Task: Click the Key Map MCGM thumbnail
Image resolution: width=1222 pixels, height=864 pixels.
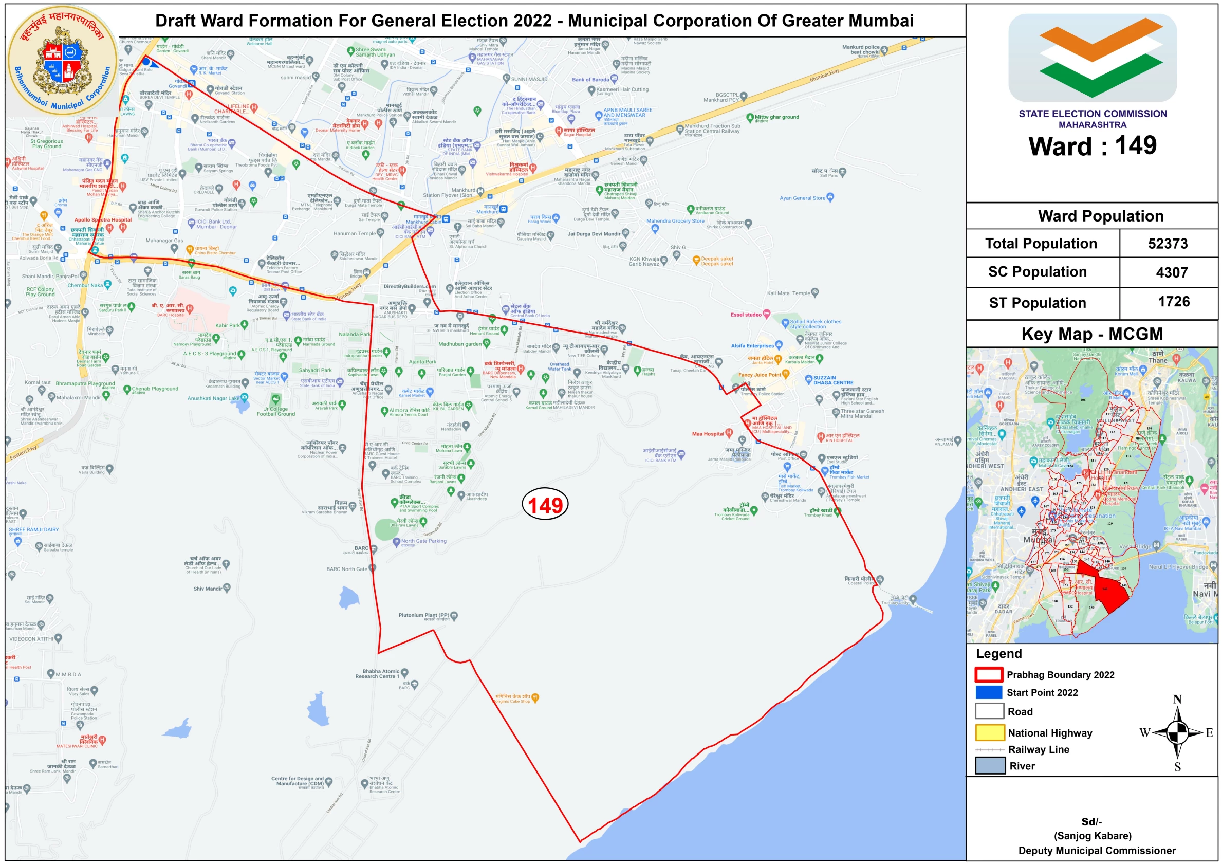Action: point(1091,495)
